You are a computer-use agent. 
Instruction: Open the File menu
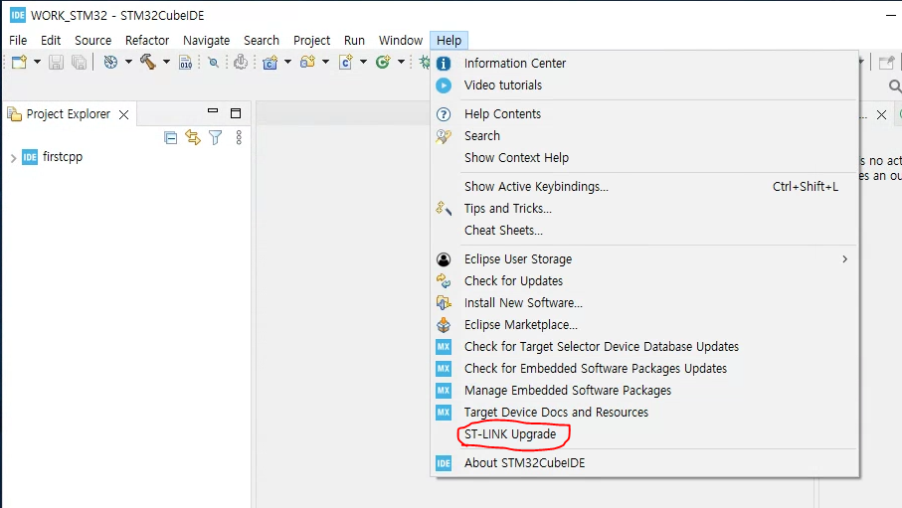tap(18, 41)
